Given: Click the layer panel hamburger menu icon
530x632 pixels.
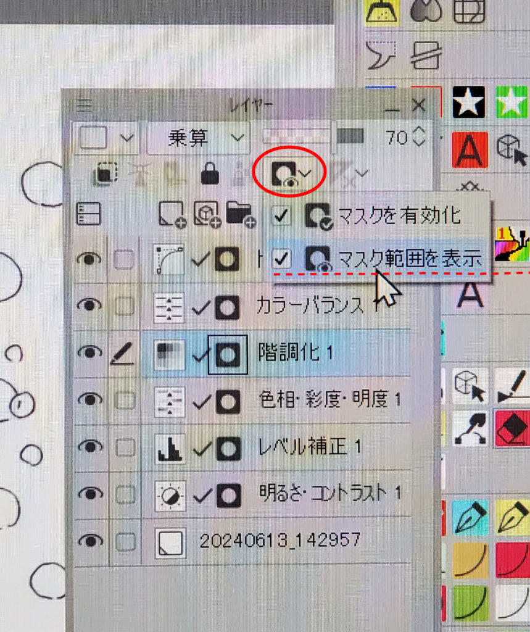Looking at the screenshot, I should click(x=84, y=106).
